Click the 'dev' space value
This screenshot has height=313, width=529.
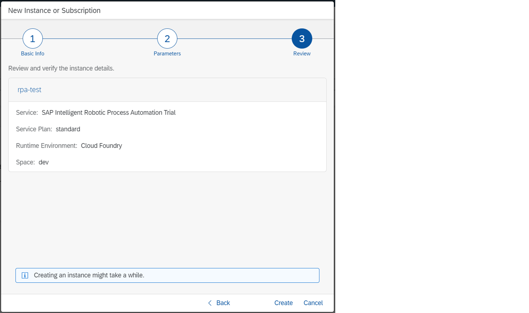tap(44, 162)
